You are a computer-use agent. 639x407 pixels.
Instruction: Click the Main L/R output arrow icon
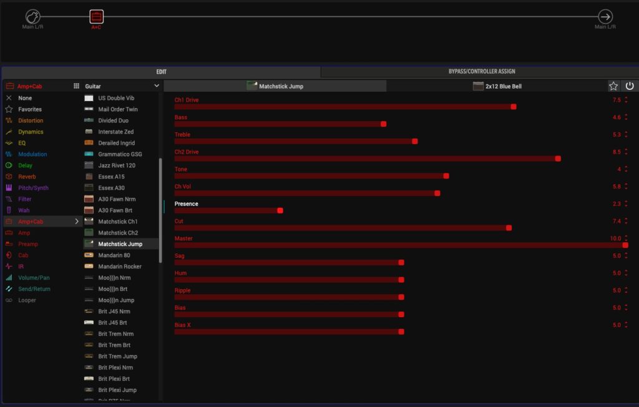pyautogui.click(x=605, y=16)
